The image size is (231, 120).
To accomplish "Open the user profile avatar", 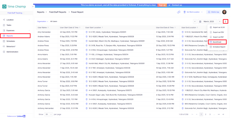I will 224,12.
